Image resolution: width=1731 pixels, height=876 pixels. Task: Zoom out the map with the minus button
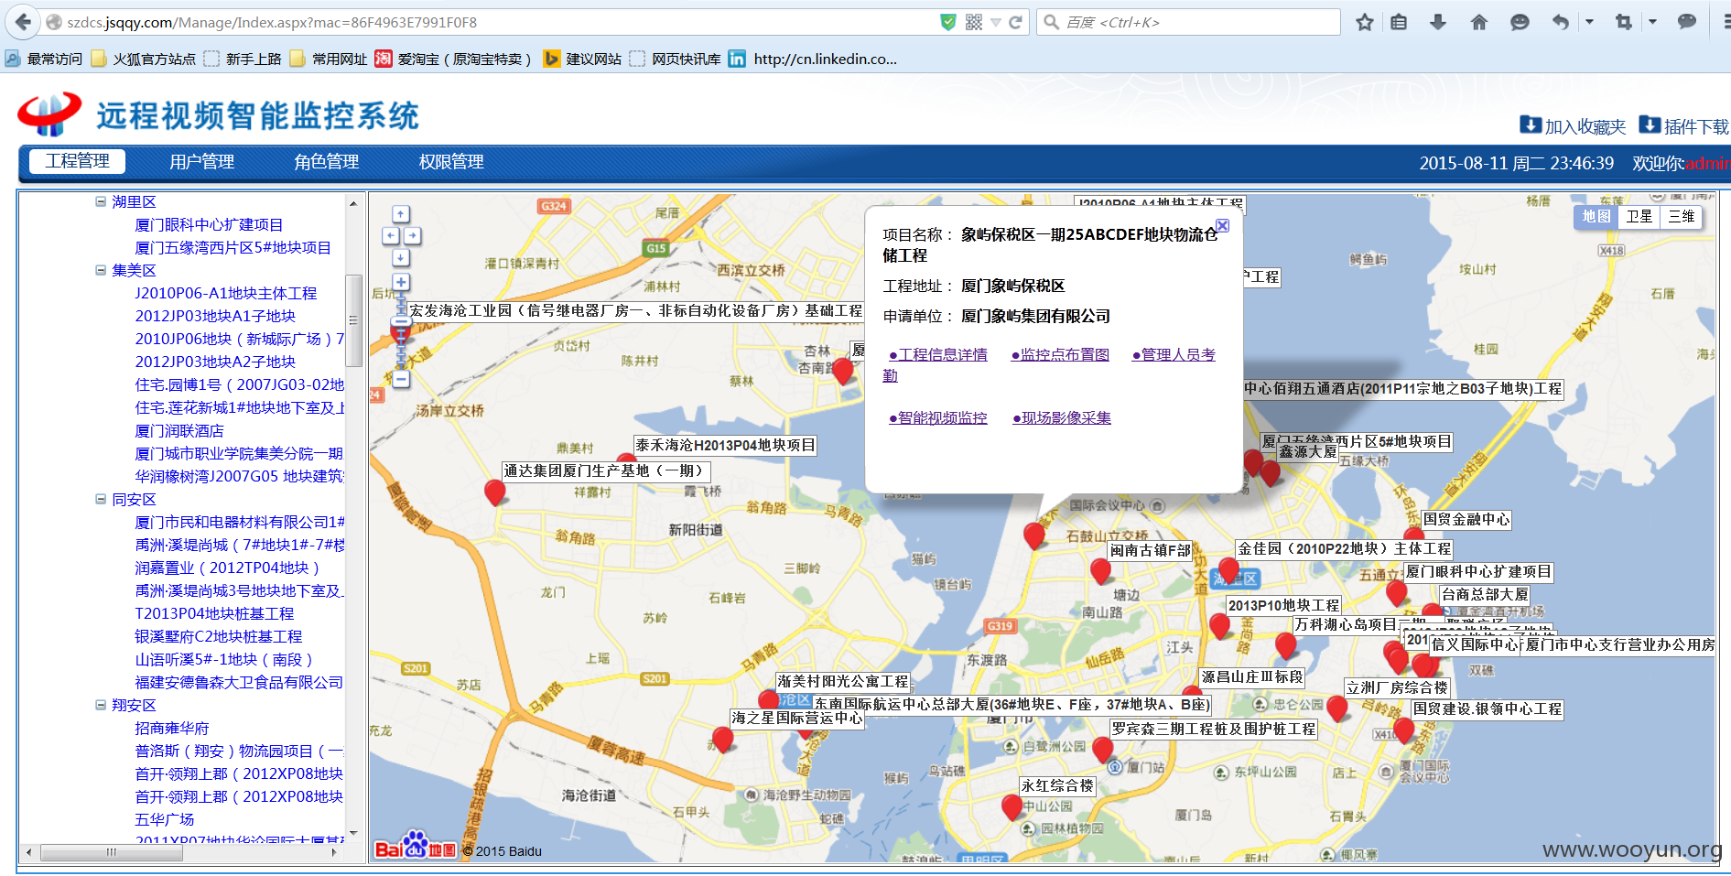point(401,379)
